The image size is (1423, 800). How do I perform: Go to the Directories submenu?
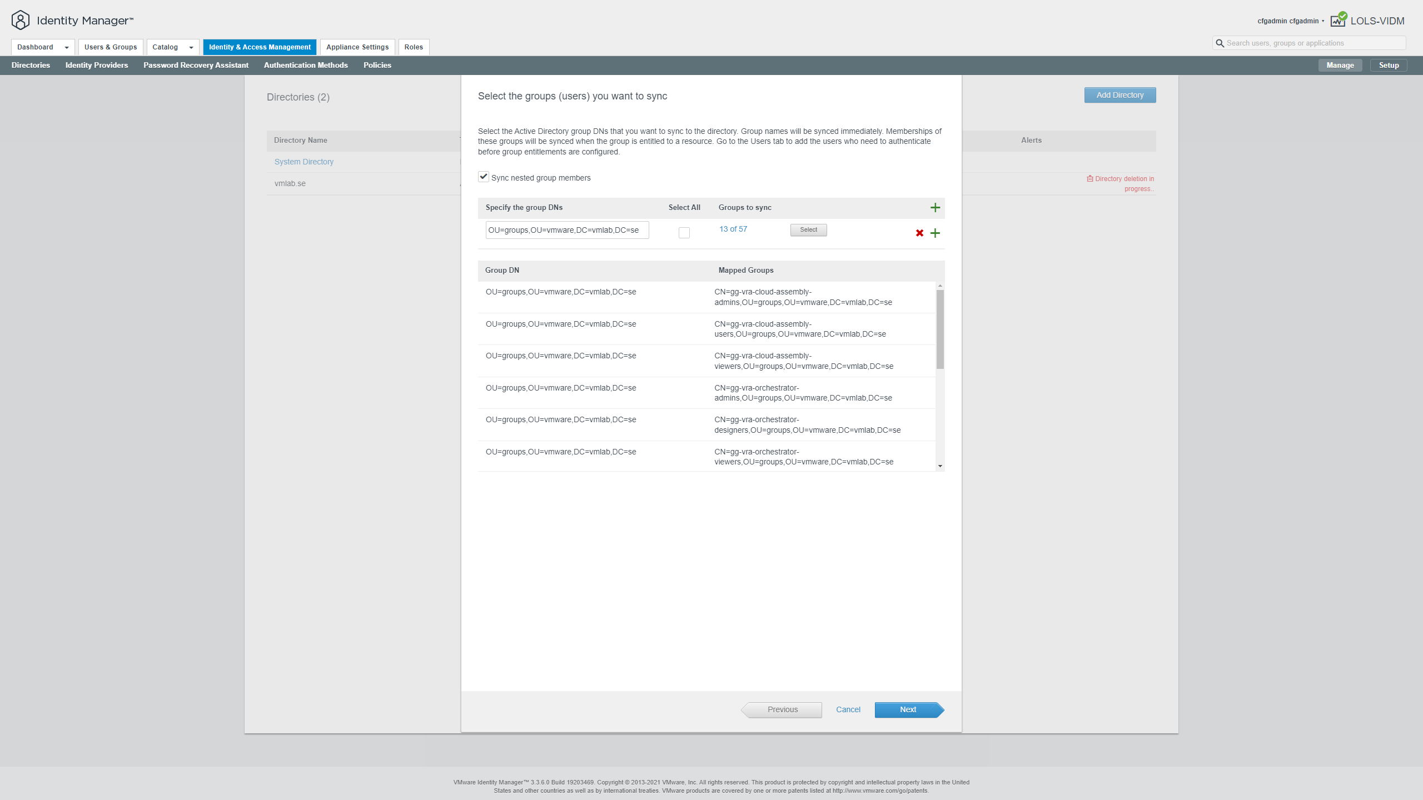click(x=31, y=65)
